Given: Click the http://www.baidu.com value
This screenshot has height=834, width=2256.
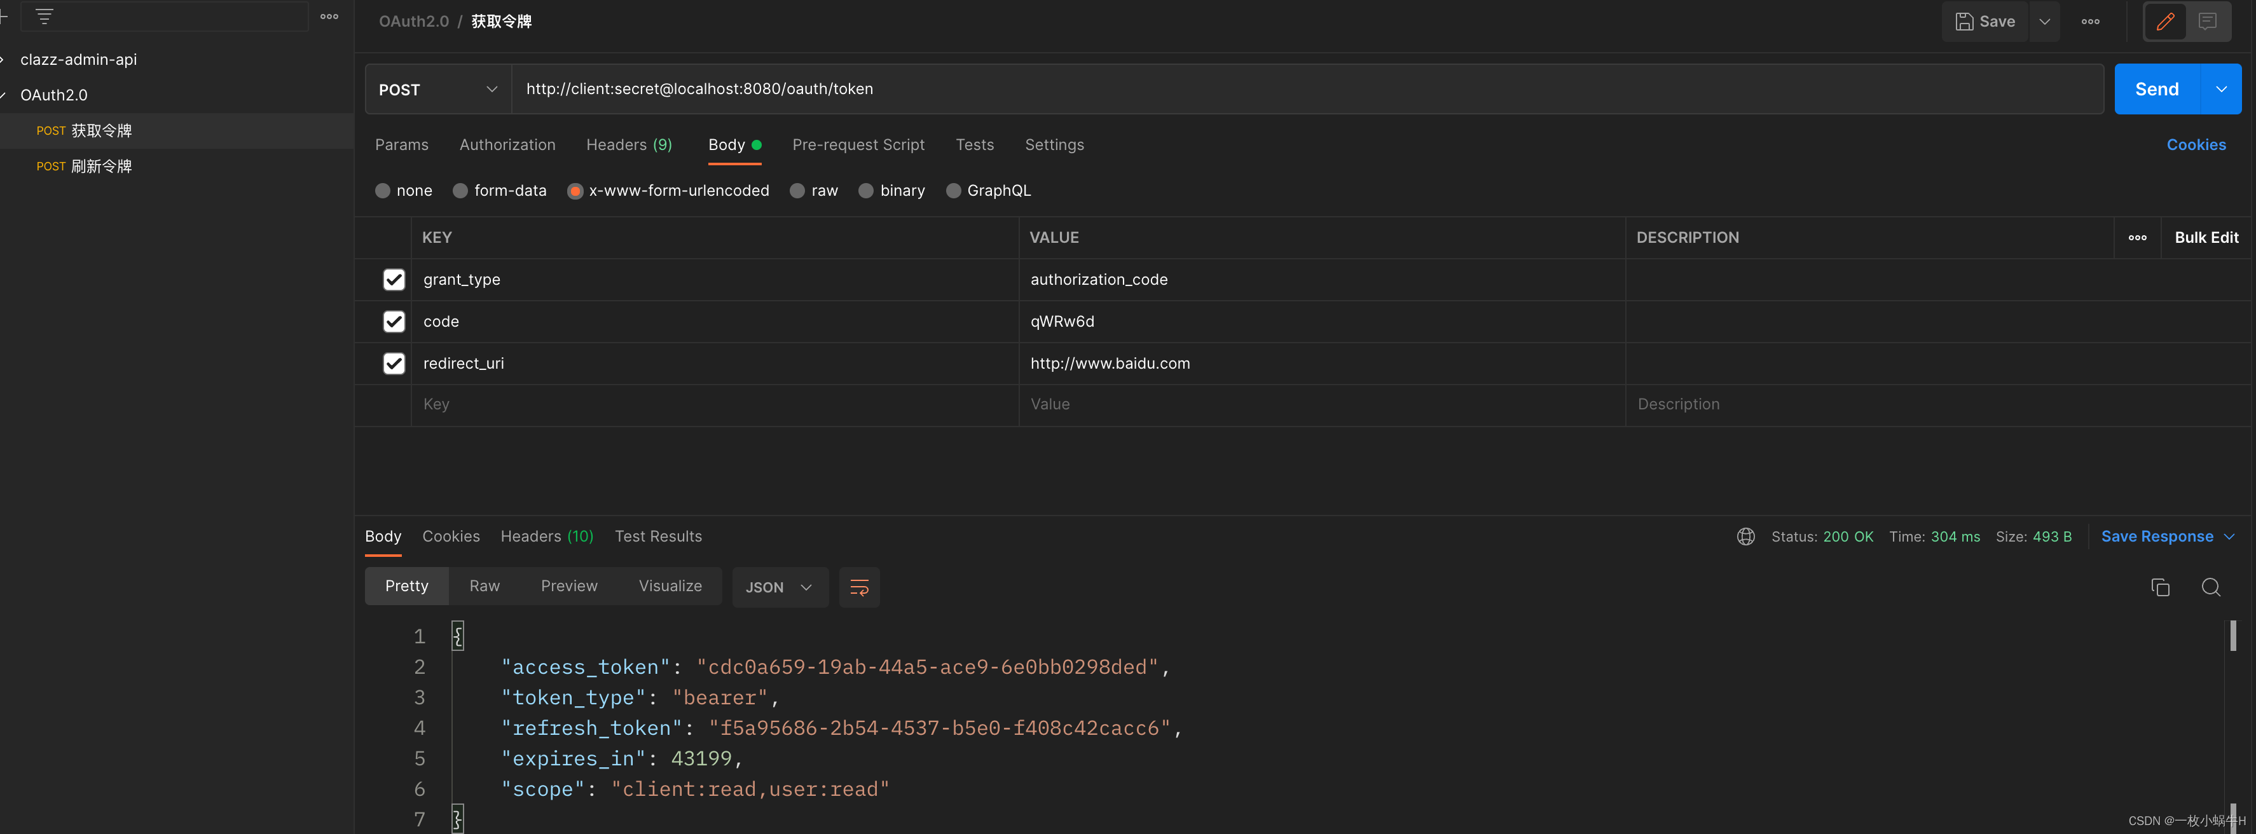Looking at the screenshot, I should point(1110,364).
